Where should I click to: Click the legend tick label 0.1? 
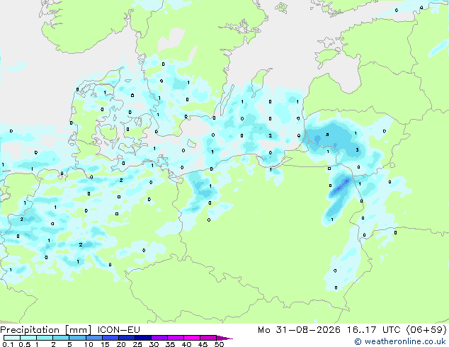tap(8, 344)
